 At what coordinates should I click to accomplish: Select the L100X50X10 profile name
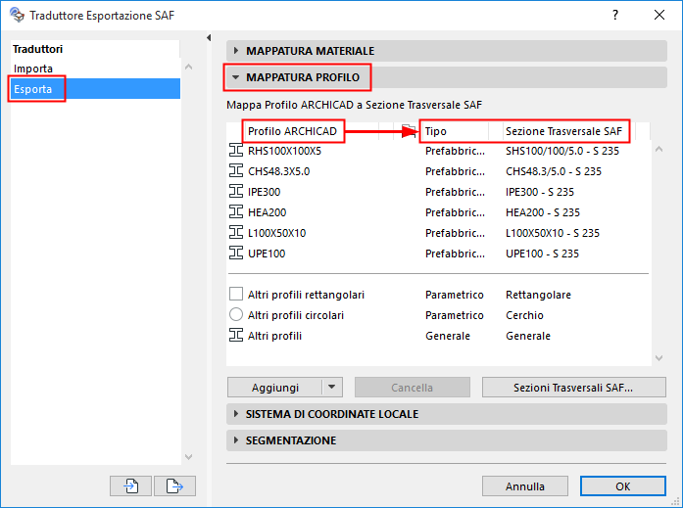(276, 233)
